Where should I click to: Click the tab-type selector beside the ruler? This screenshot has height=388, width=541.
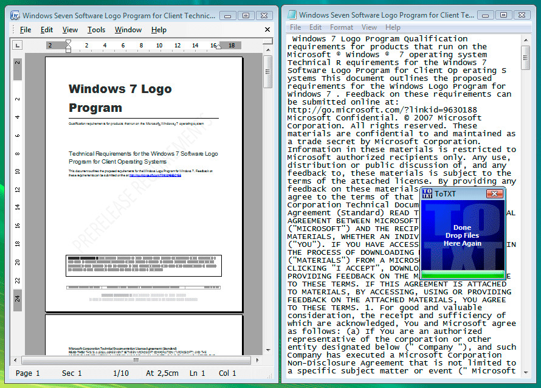pyautogui.click(x=17, y=45)
